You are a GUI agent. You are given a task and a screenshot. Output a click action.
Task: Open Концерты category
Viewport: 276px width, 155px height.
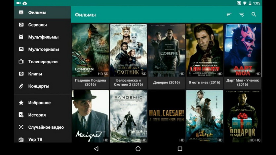[x=42, y=86]
